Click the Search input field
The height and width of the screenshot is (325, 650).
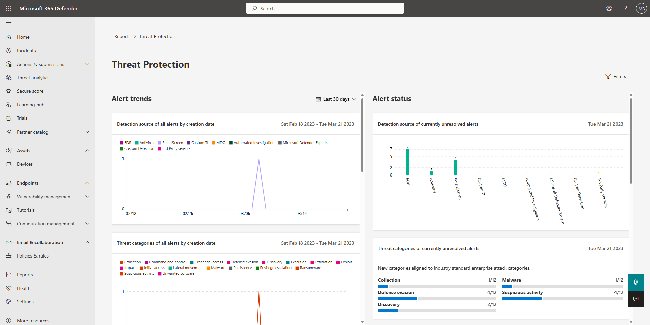coord(325,9)
